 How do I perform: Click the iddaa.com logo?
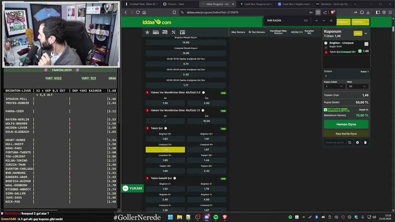157,22
